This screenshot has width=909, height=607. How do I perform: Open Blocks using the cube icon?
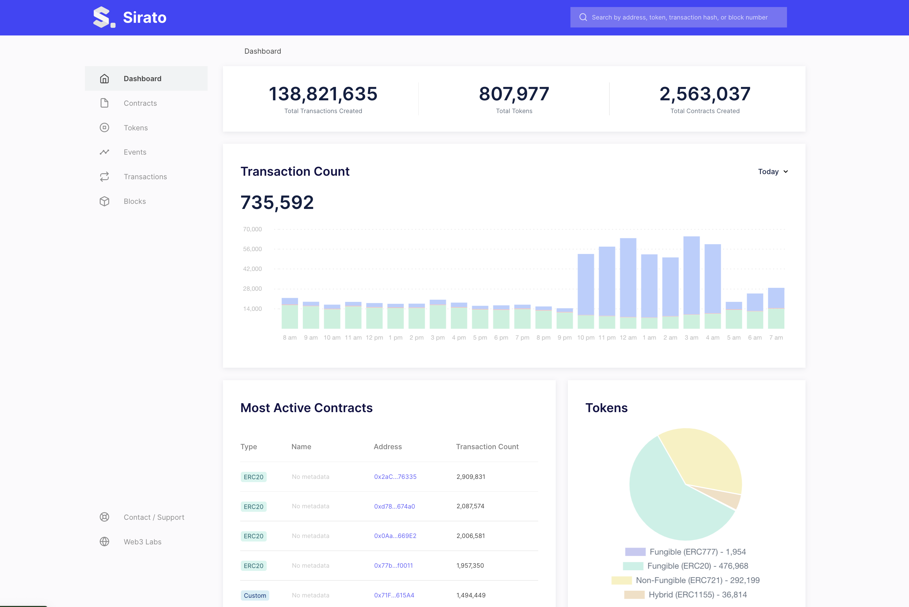(x=104, y=201)
